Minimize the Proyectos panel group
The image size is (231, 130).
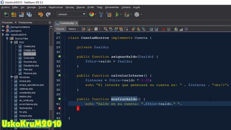coord(50,22)
